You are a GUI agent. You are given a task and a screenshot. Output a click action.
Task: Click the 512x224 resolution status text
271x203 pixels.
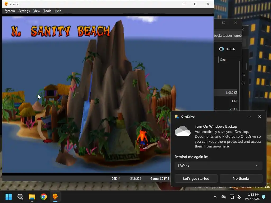pyautogui.click(x=136, y=179)
